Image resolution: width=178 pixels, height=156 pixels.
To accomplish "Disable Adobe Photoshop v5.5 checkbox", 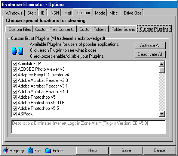I will click(15, 108).
